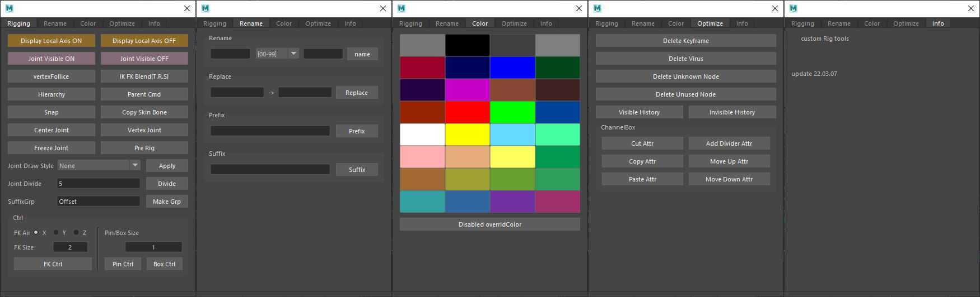Click the Make Grp button
Screen dimensions: 980x297
(x=167, y=202)
